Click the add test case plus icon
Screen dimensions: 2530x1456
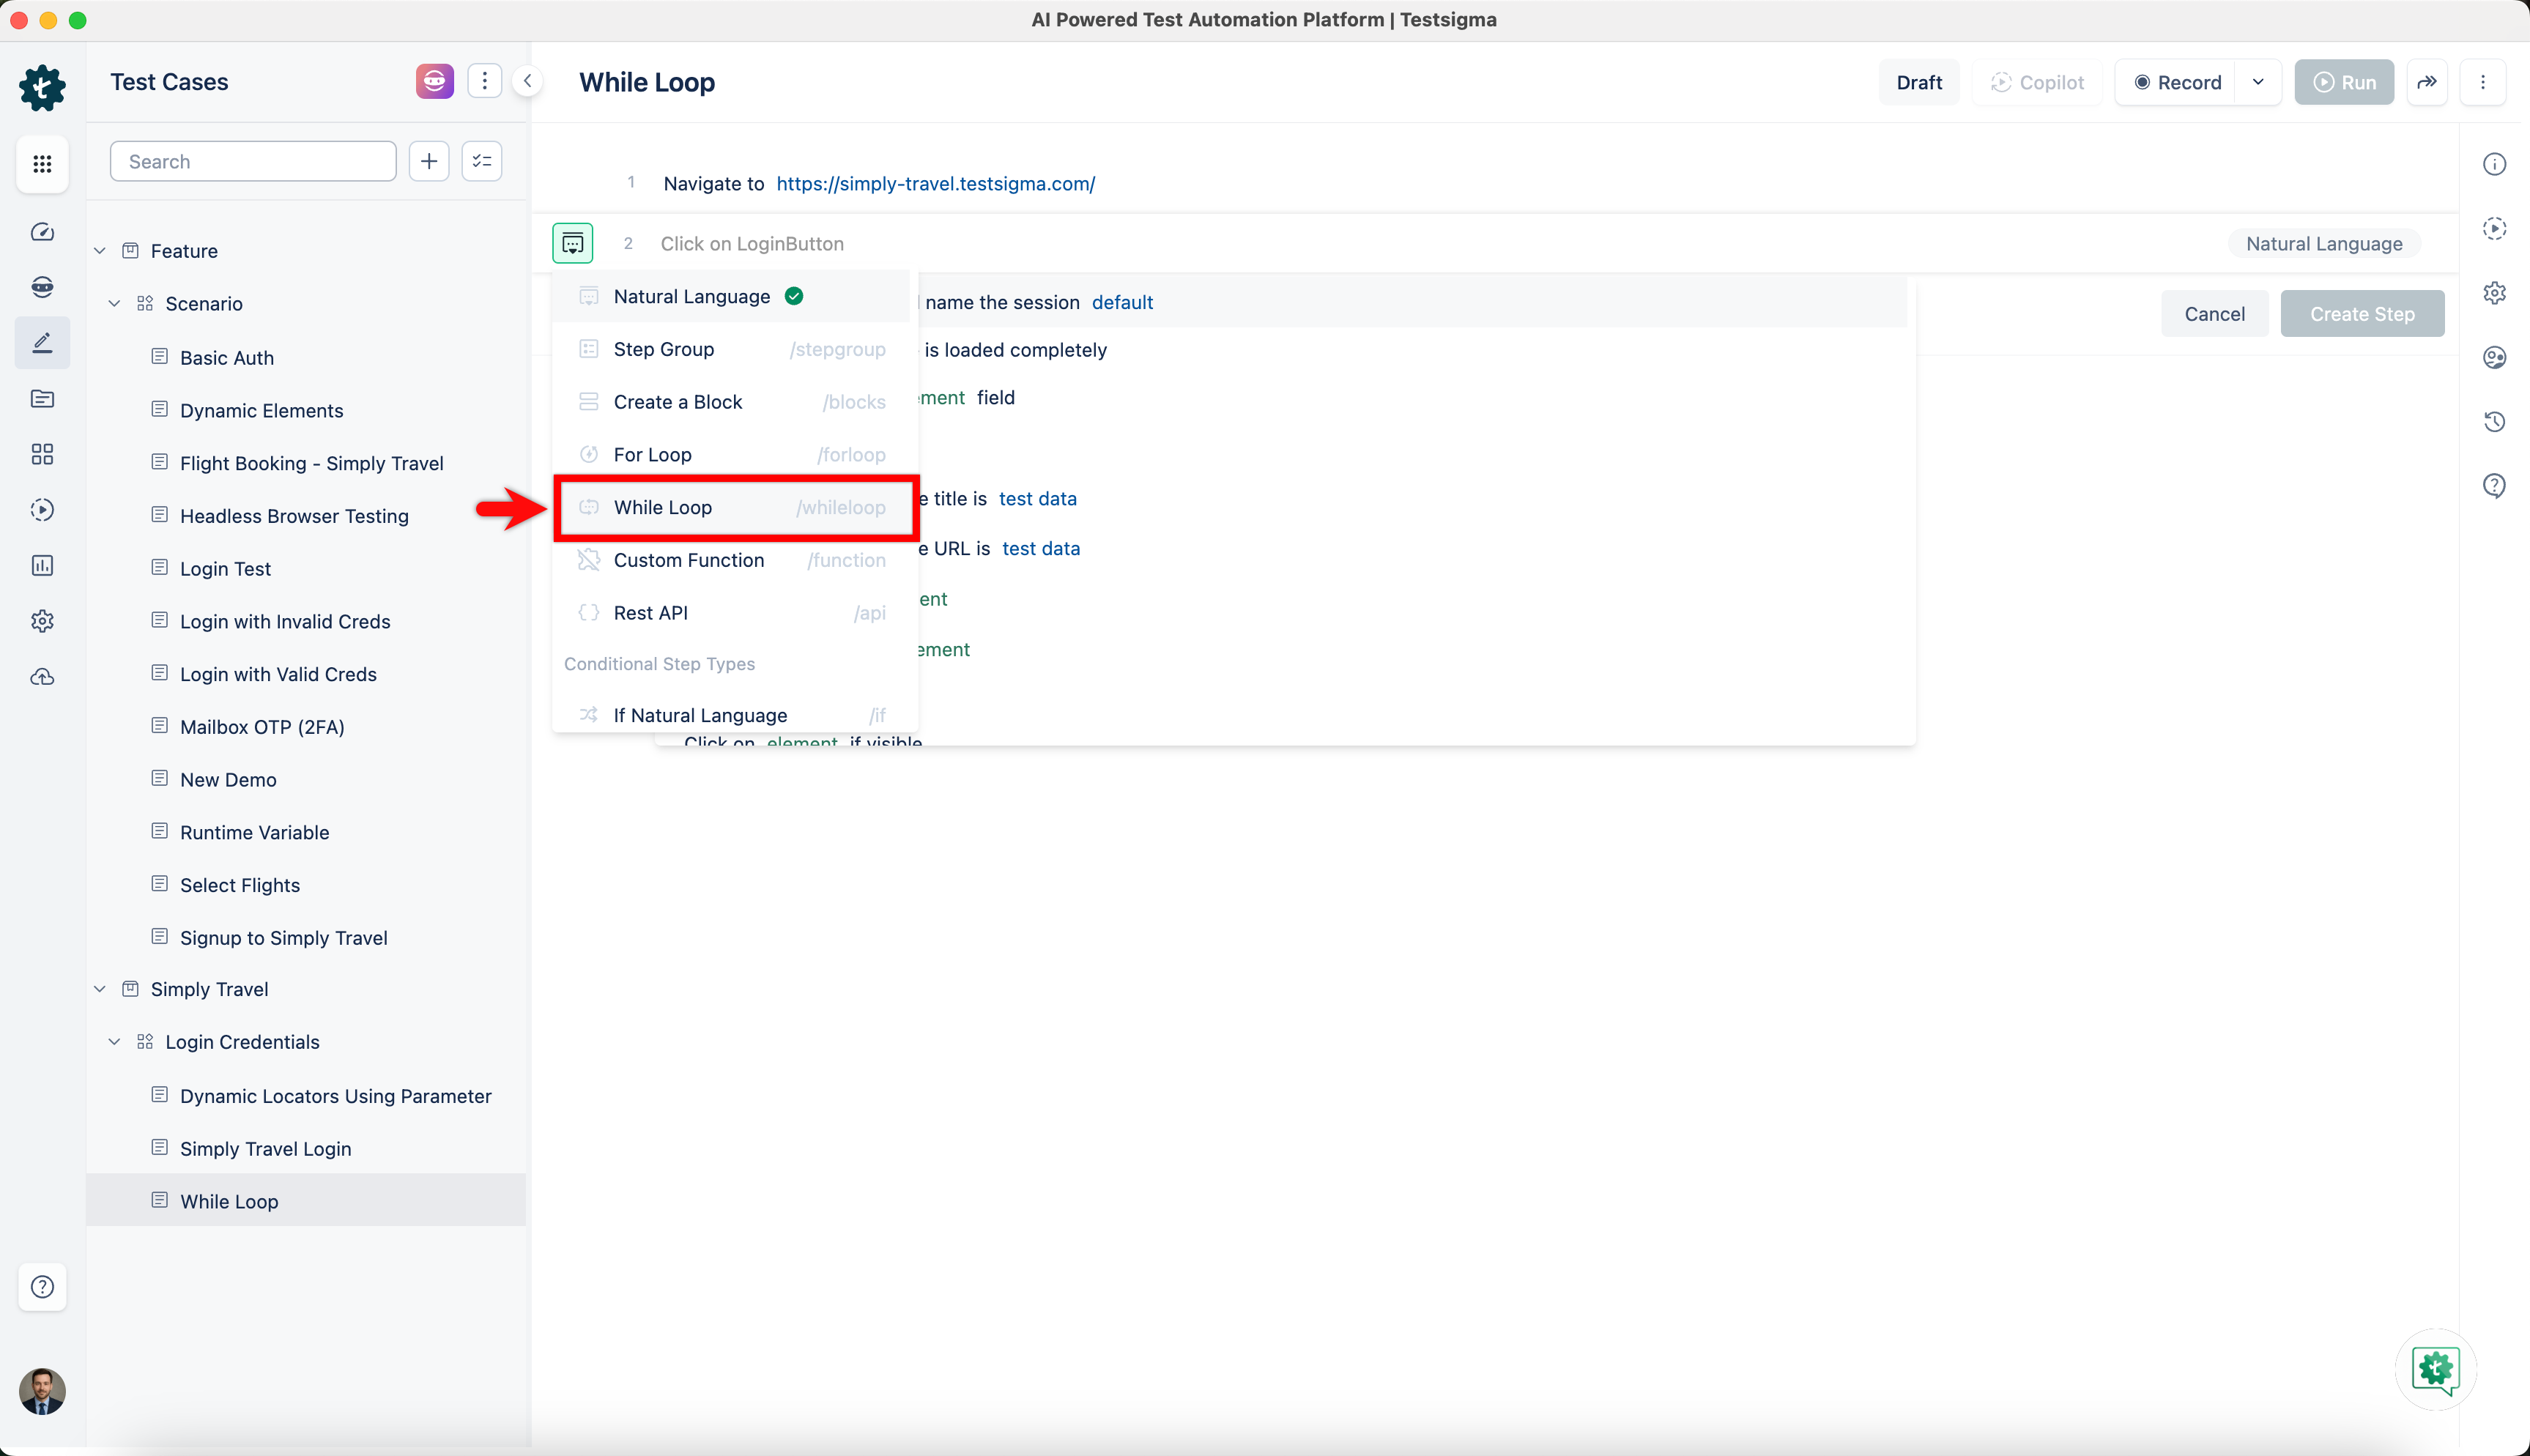(x=429, y=161)
